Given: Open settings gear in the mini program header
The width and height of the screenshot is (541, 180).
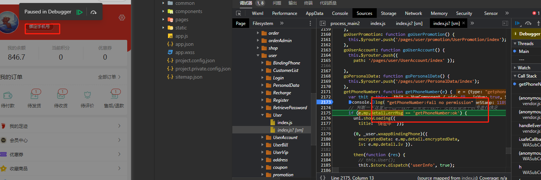Looking at the screenshot, I should click(x=122, y=18).
